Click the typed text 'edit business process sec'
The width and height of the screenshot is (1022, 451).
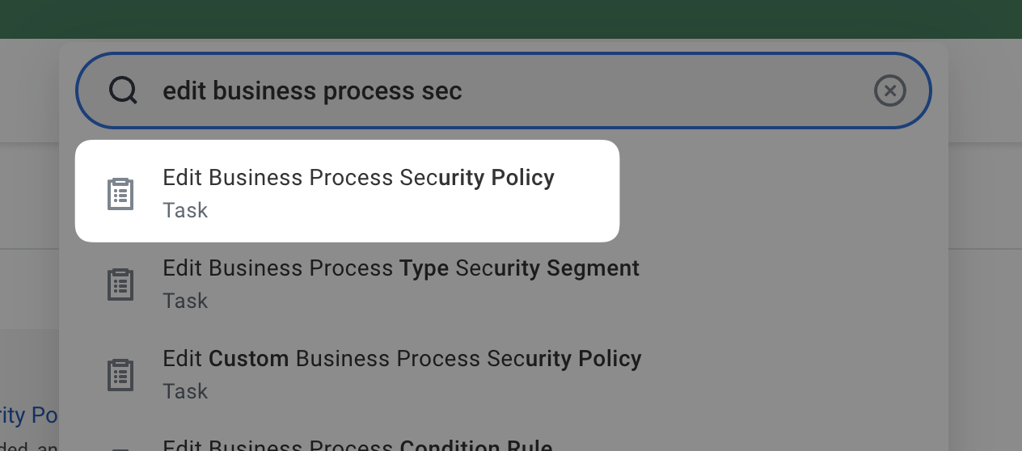tap(312, 91)
